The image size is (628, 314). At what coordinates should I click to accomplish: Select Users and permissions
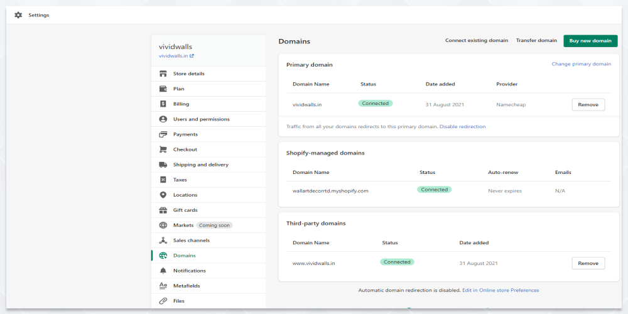pos(208,119)
